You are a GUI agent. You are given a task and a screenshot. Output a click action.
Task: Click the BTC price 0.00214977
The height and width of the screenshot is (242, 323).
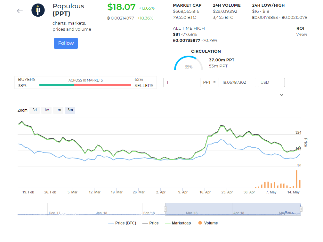121,18
